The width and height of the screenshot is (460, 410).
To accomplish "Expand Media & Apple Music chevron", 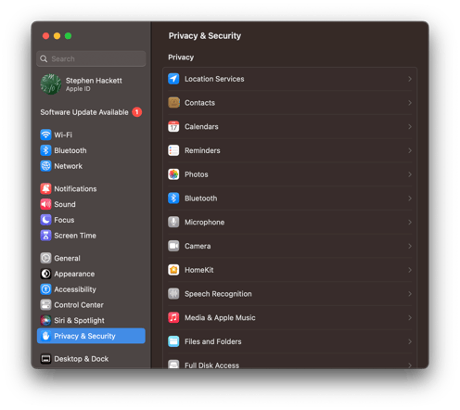I will [x=410, y=317].
